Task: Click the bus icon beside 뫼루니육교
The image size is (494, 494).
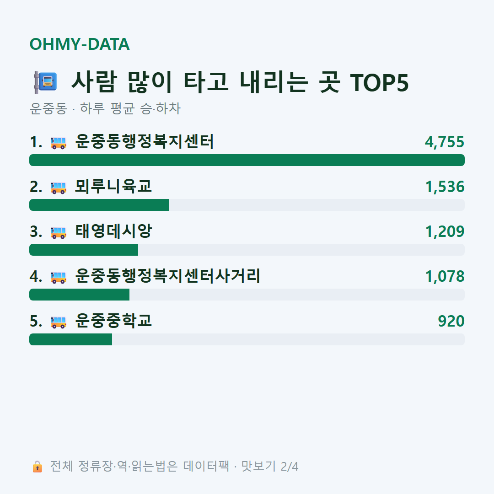Action: click(x=58, y=188)
